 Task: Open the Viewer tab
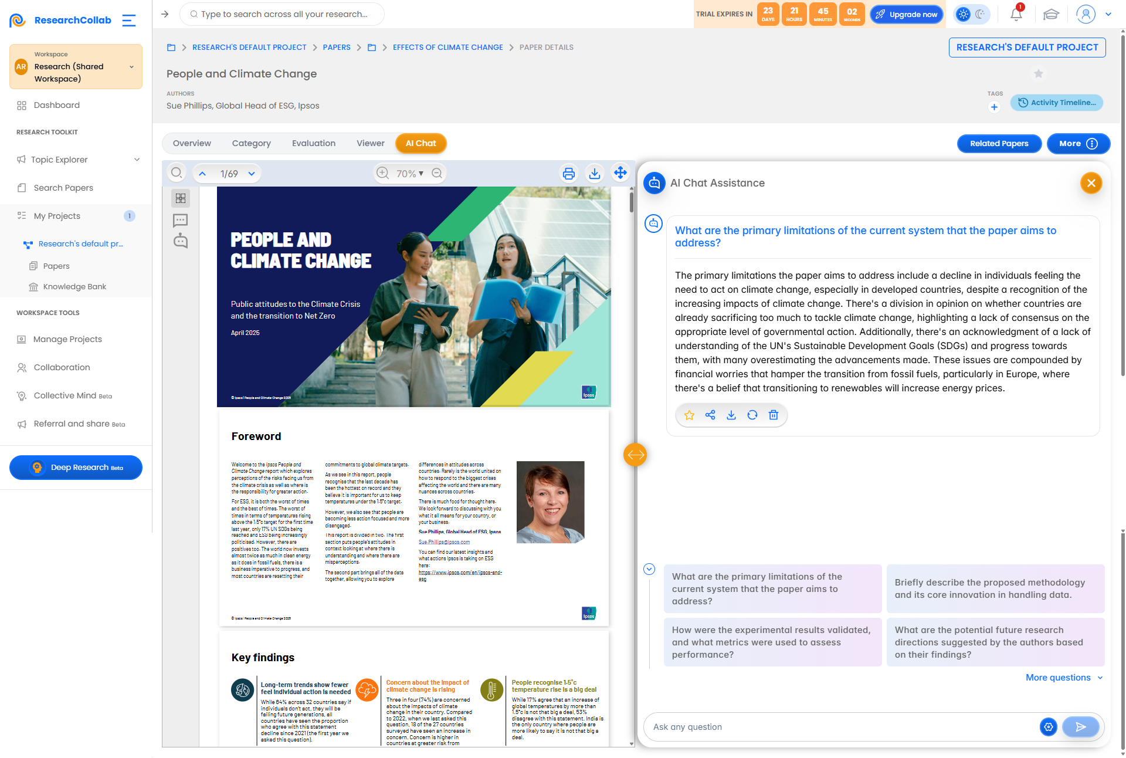point(371,143)
